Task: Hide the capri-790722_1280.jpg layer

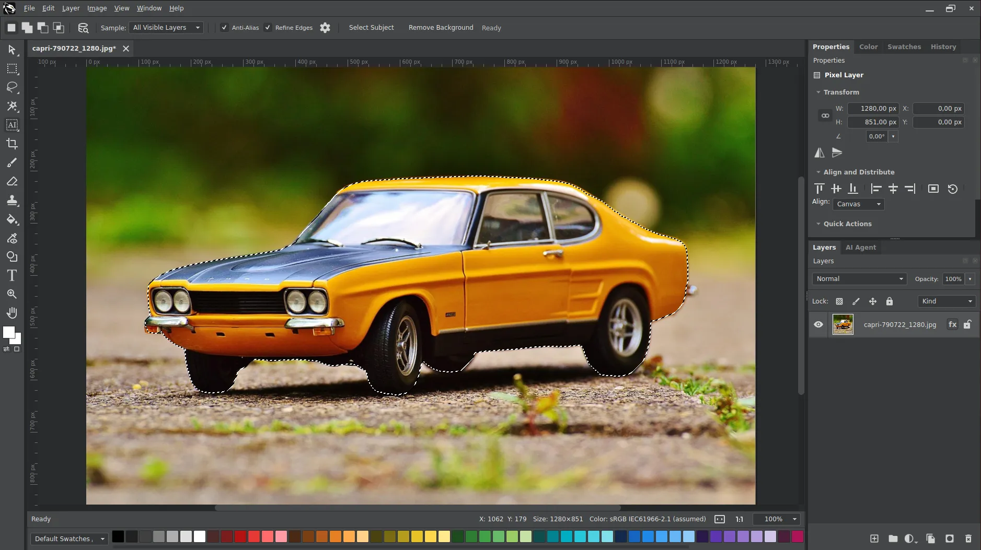Action: click(818, 324)
